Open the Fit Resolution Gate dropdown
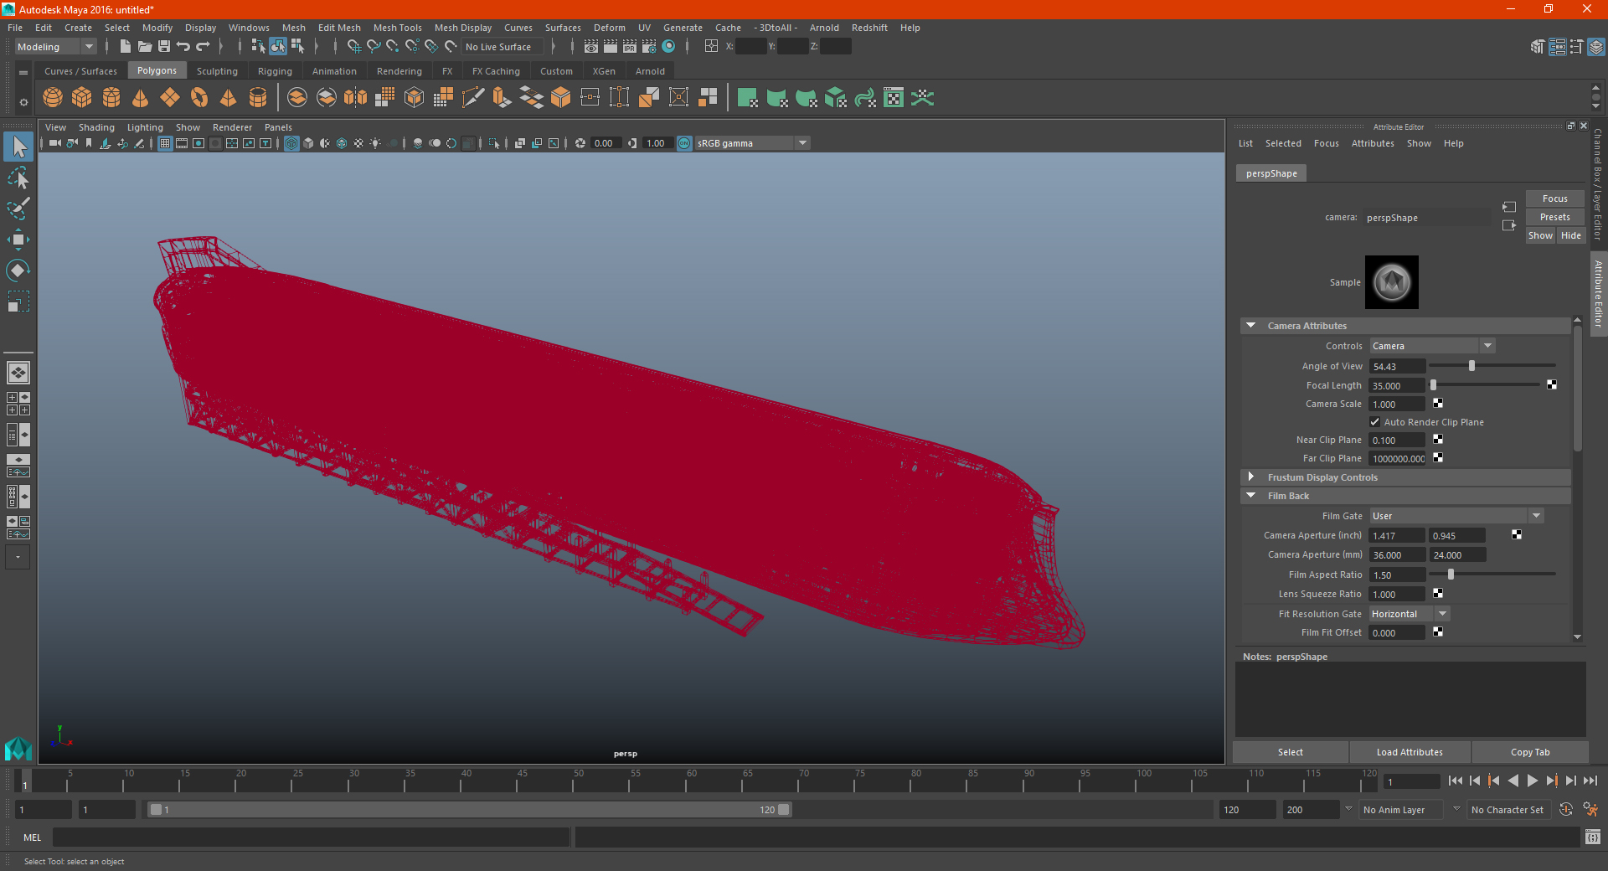The width and height of the screenshot is (1608, 871). (x=1410, y=614)
